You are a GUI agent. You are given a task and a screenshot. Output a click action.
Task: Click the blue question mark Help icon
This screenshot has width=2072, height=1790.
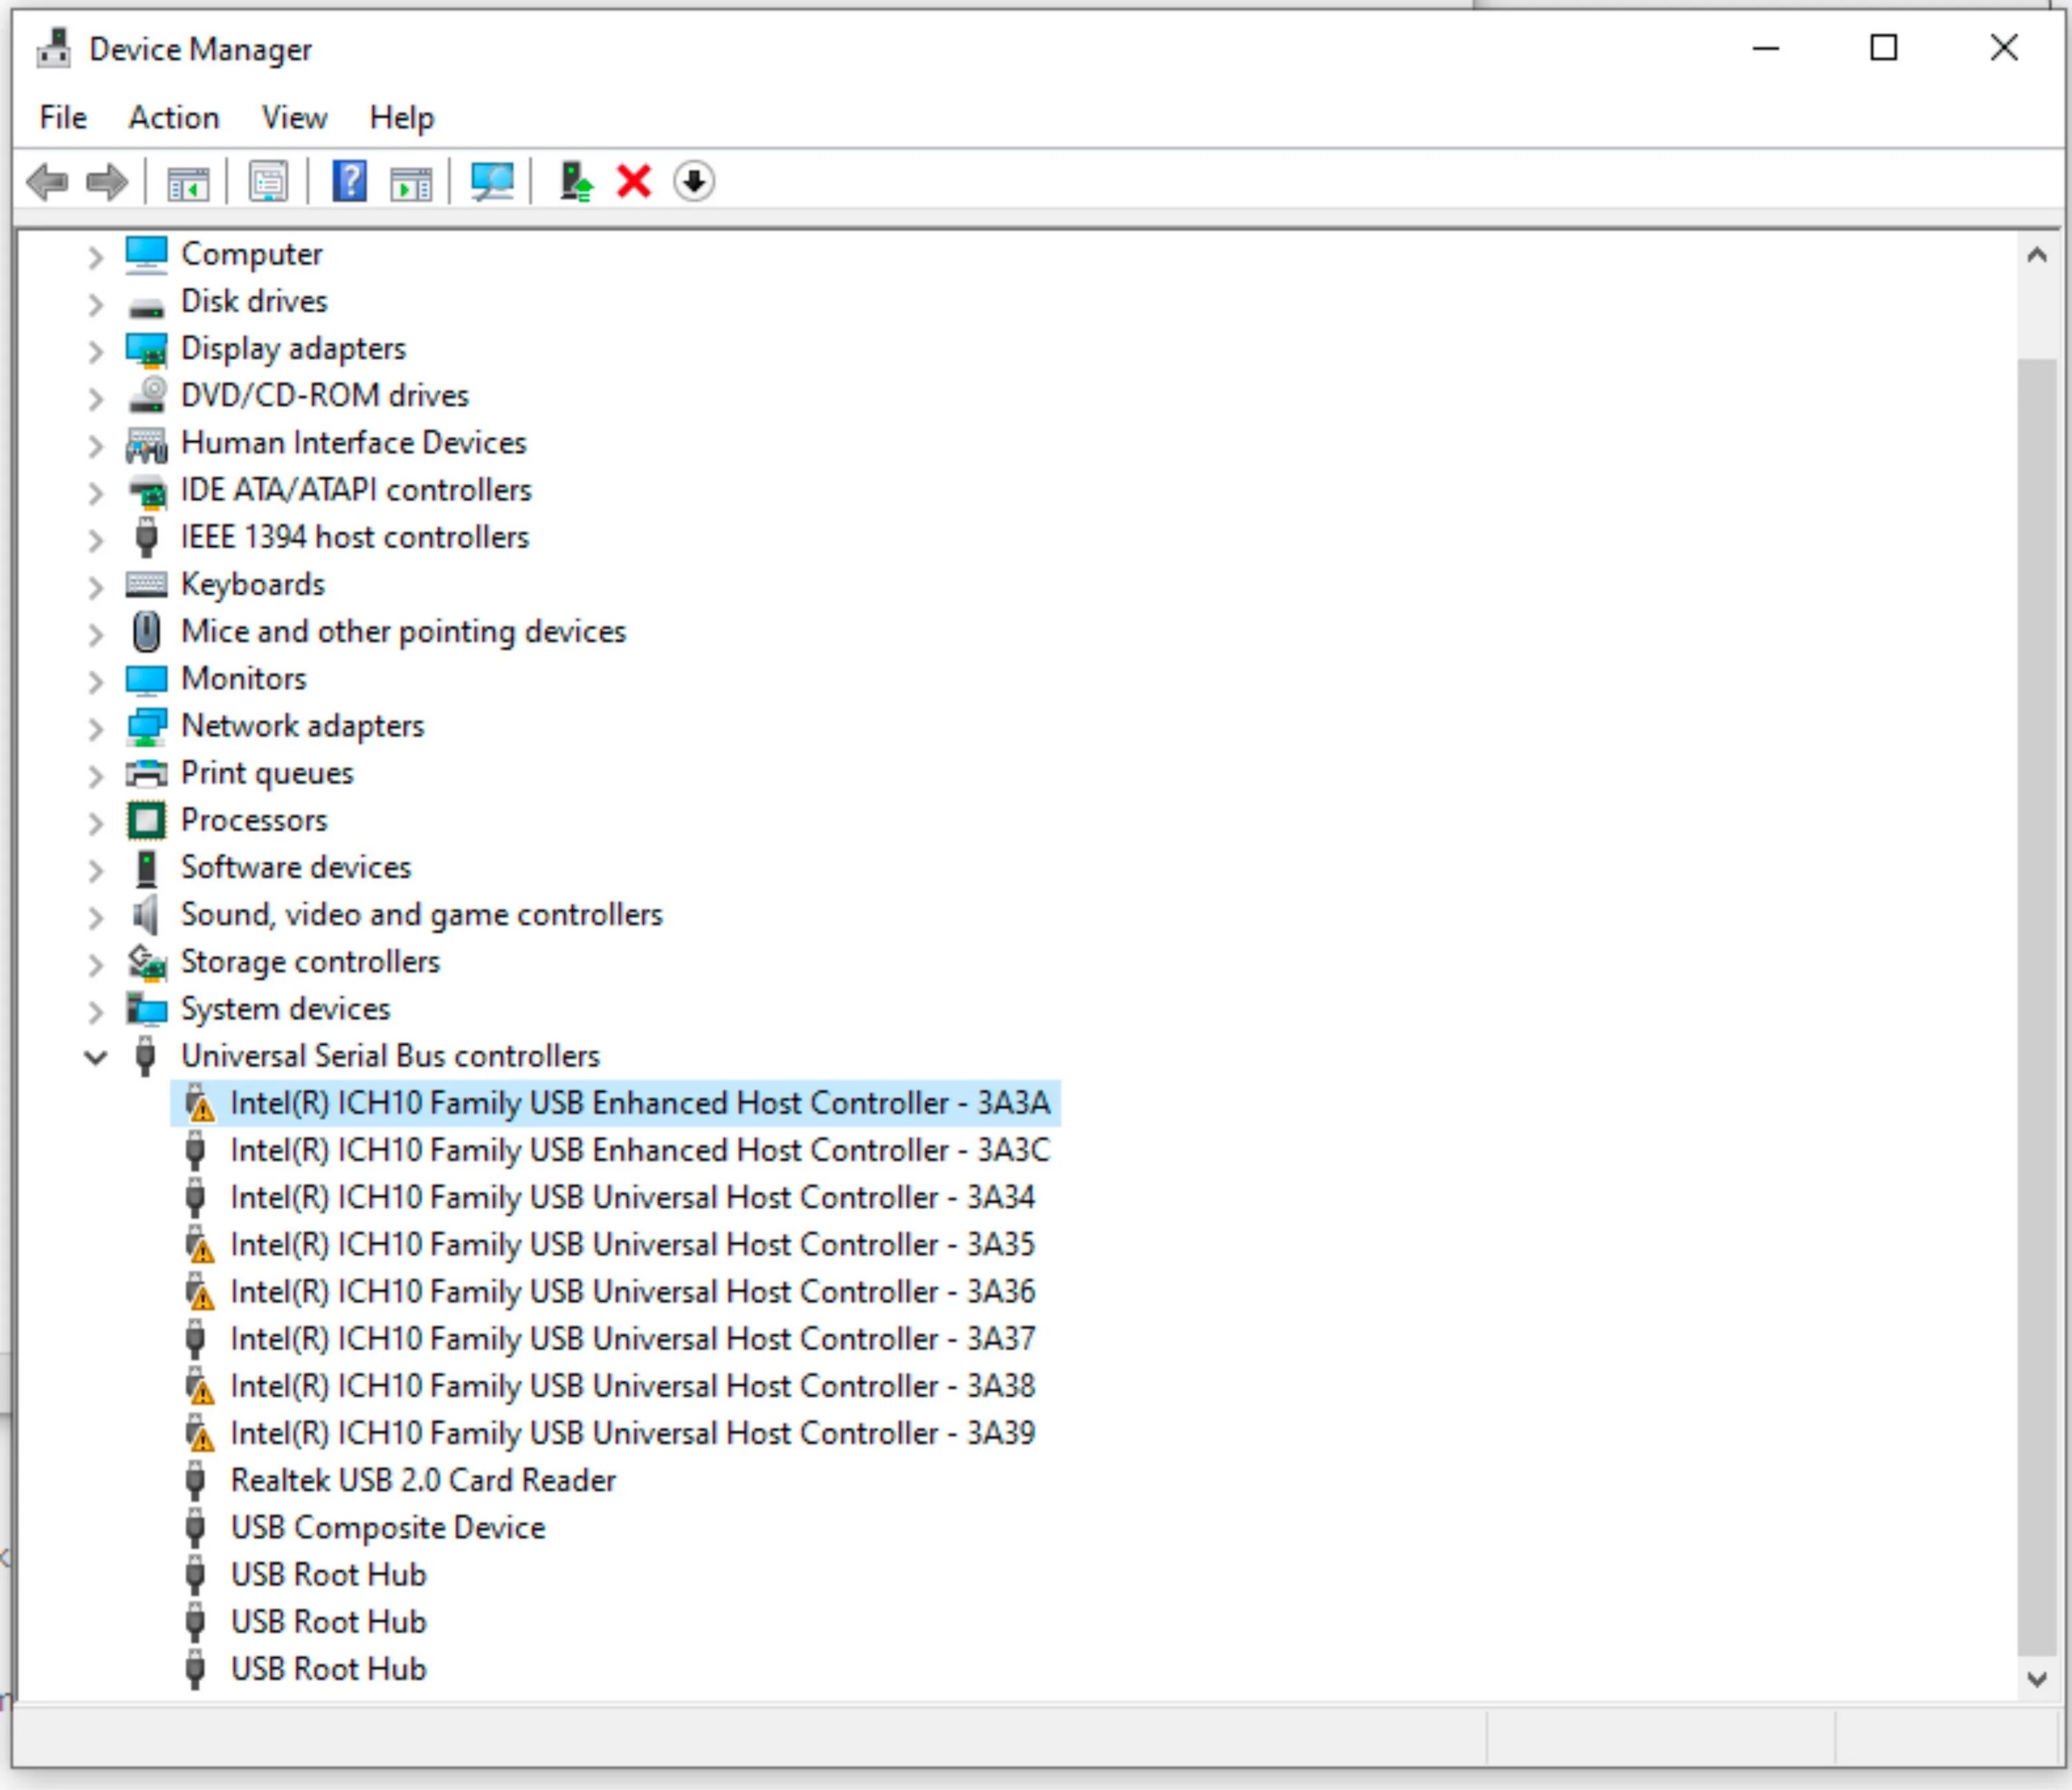pos(349,182)
